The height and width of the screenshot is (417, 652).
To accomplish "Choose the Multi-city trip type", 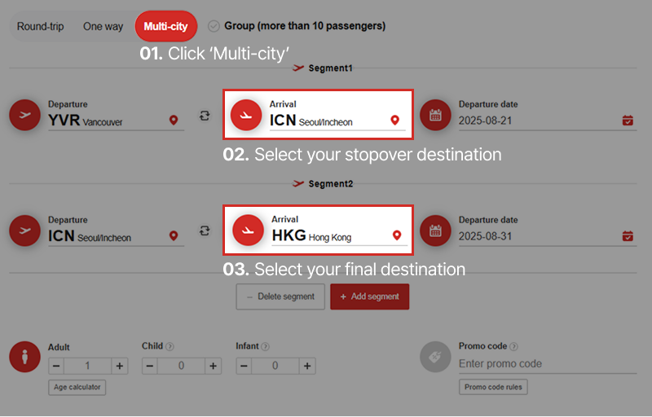I will pos(165,26).
